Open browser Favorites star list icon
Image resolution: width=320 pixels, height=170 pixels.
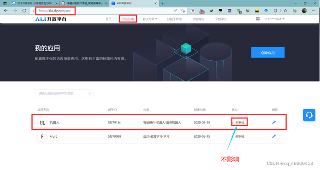[x=285, y=11]
